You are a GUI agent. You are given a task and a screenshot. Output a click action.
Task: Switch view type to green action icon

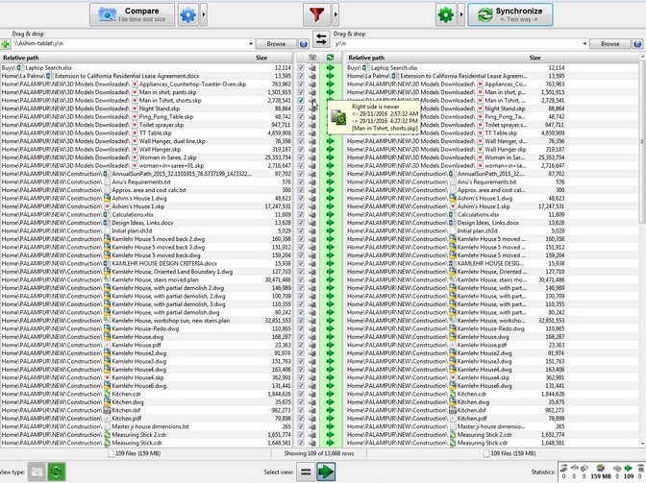click(56, 471)
